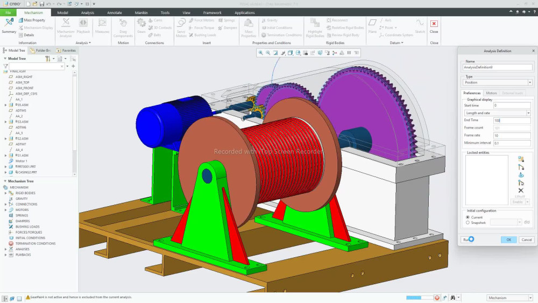Expand the ANALYSES node
538x303 pixels.
point(5,249)
